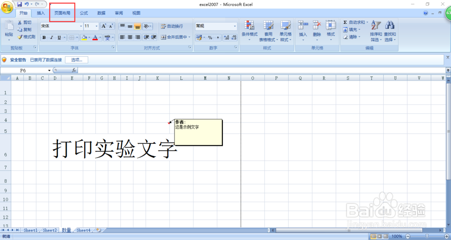This screenshot has width=451, height=240.
Task: Decrease the cell indent
Action: [146, 37]
